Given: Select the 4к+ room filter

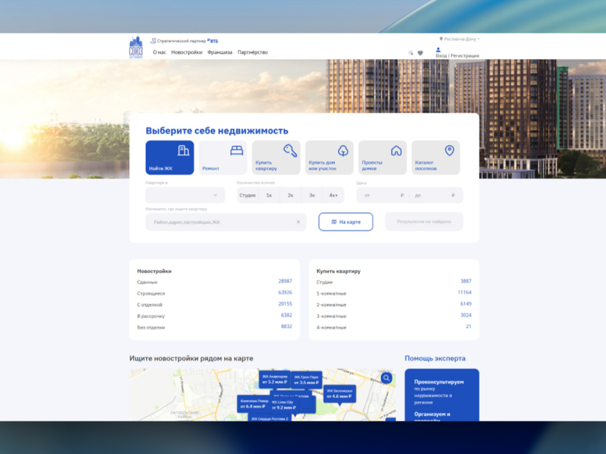Looking at the screenshot, I should coord(333,195).
